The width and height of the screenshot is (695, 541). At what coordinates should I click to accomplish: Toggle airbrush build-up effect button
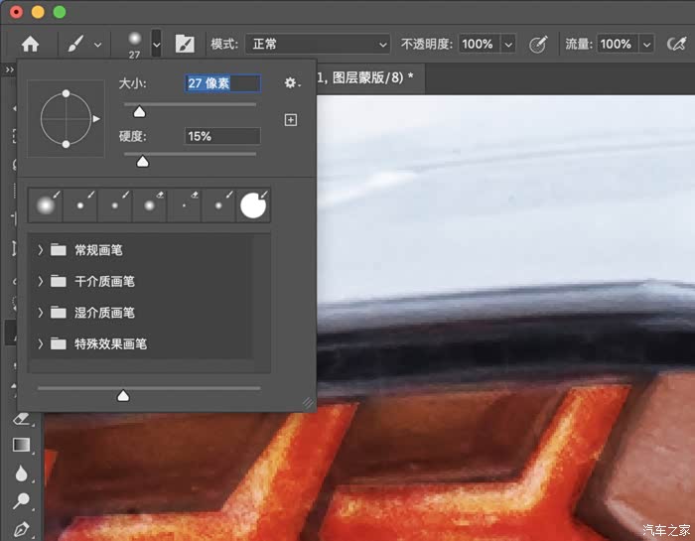(678, 44)
